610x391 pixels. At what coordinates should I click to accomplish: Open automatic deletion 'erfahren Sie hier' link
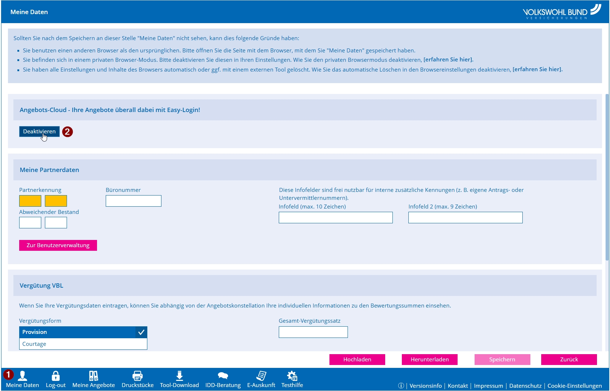538,69
